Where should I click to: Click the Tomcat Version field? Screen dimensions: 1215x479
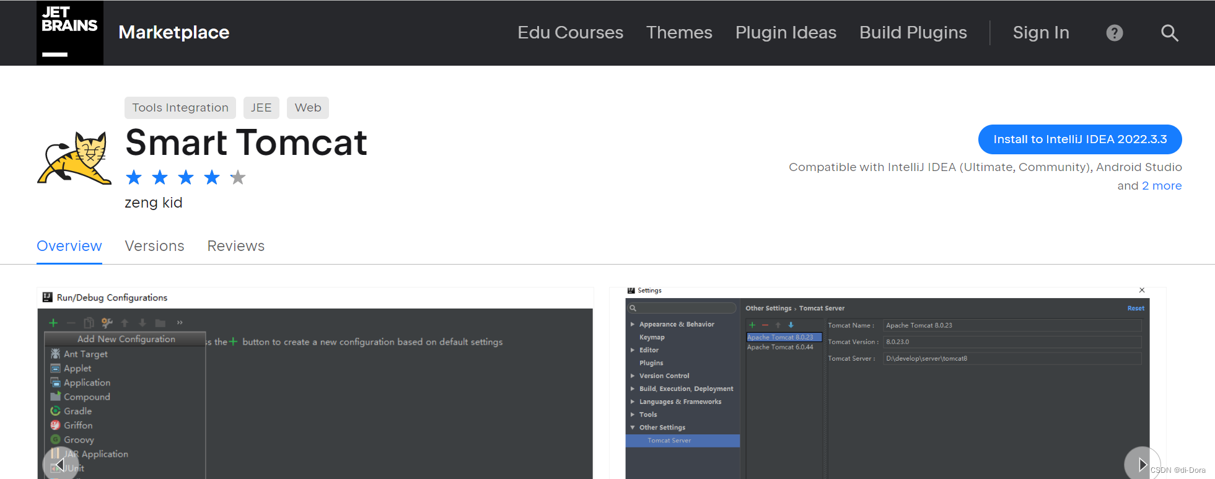coord(1012,342)
